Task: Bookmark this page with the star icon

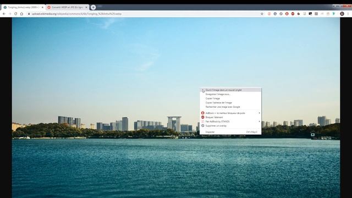Action: [x=262, y=14]
